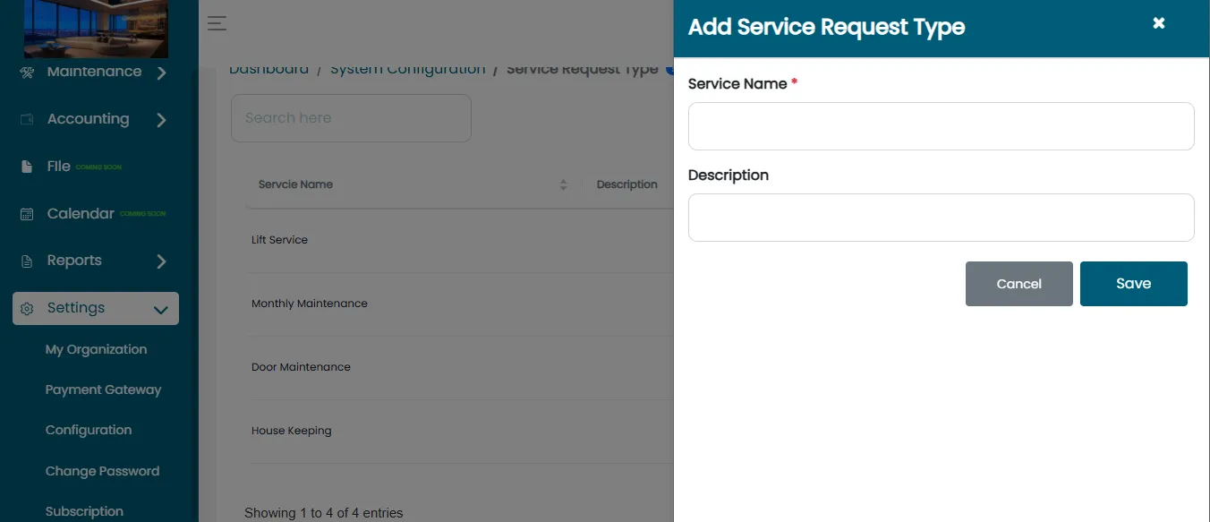Screen dimensions: 1210x522
Task: Click the Cancel button
Action: 1019,284
